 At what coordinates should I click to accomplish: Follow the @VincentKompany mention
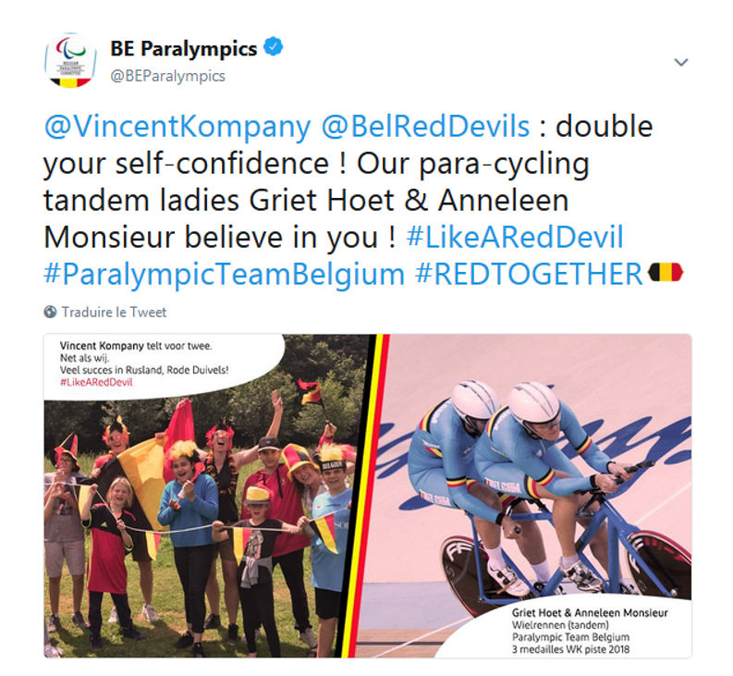click(177, 127)
